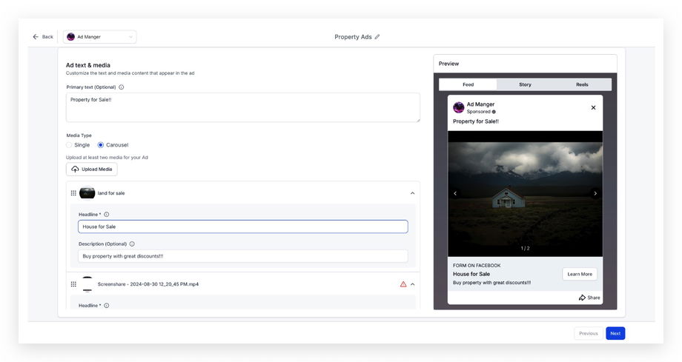The width and height of the screenshot is (682, 362).
Task: Go to next carousel image in preview
Action: 595,193
